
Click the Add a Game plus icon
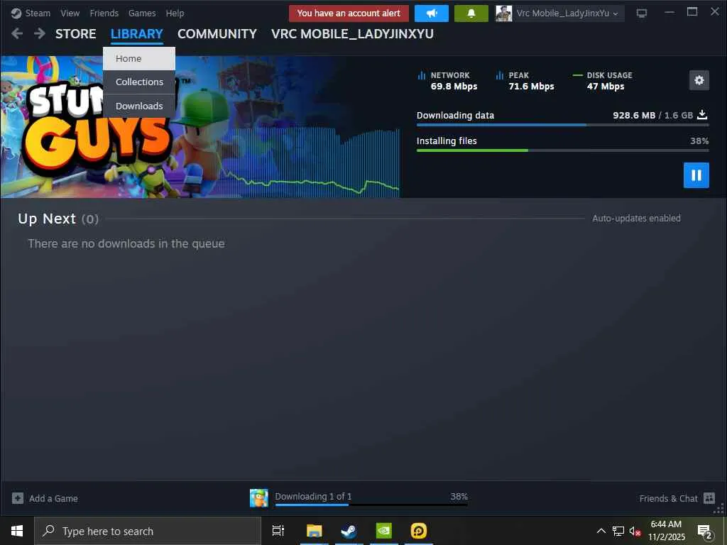tap(18, 498)
